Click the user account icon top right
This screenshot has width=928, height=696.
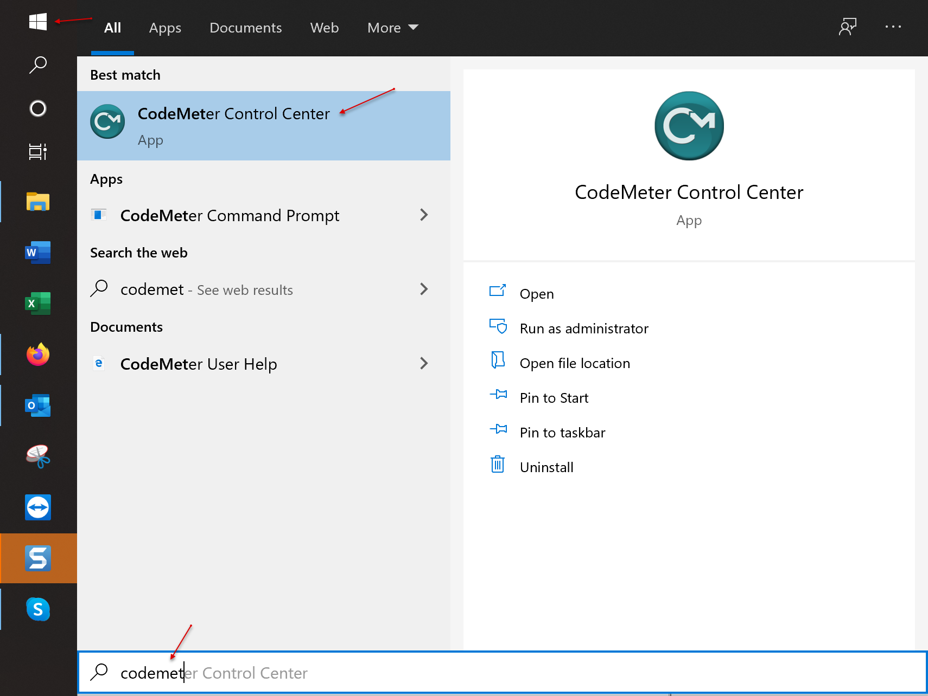(x=847, y=27)
